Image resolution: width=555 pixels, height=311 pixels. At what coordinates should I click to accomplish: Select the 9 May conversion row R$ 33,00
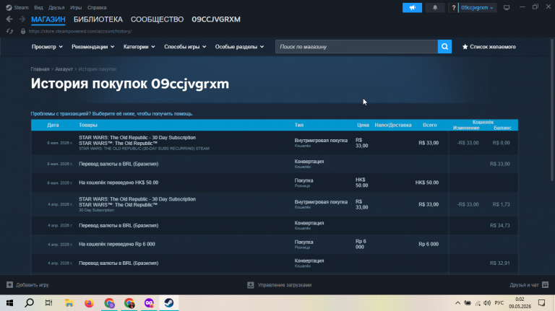[275, 164]
